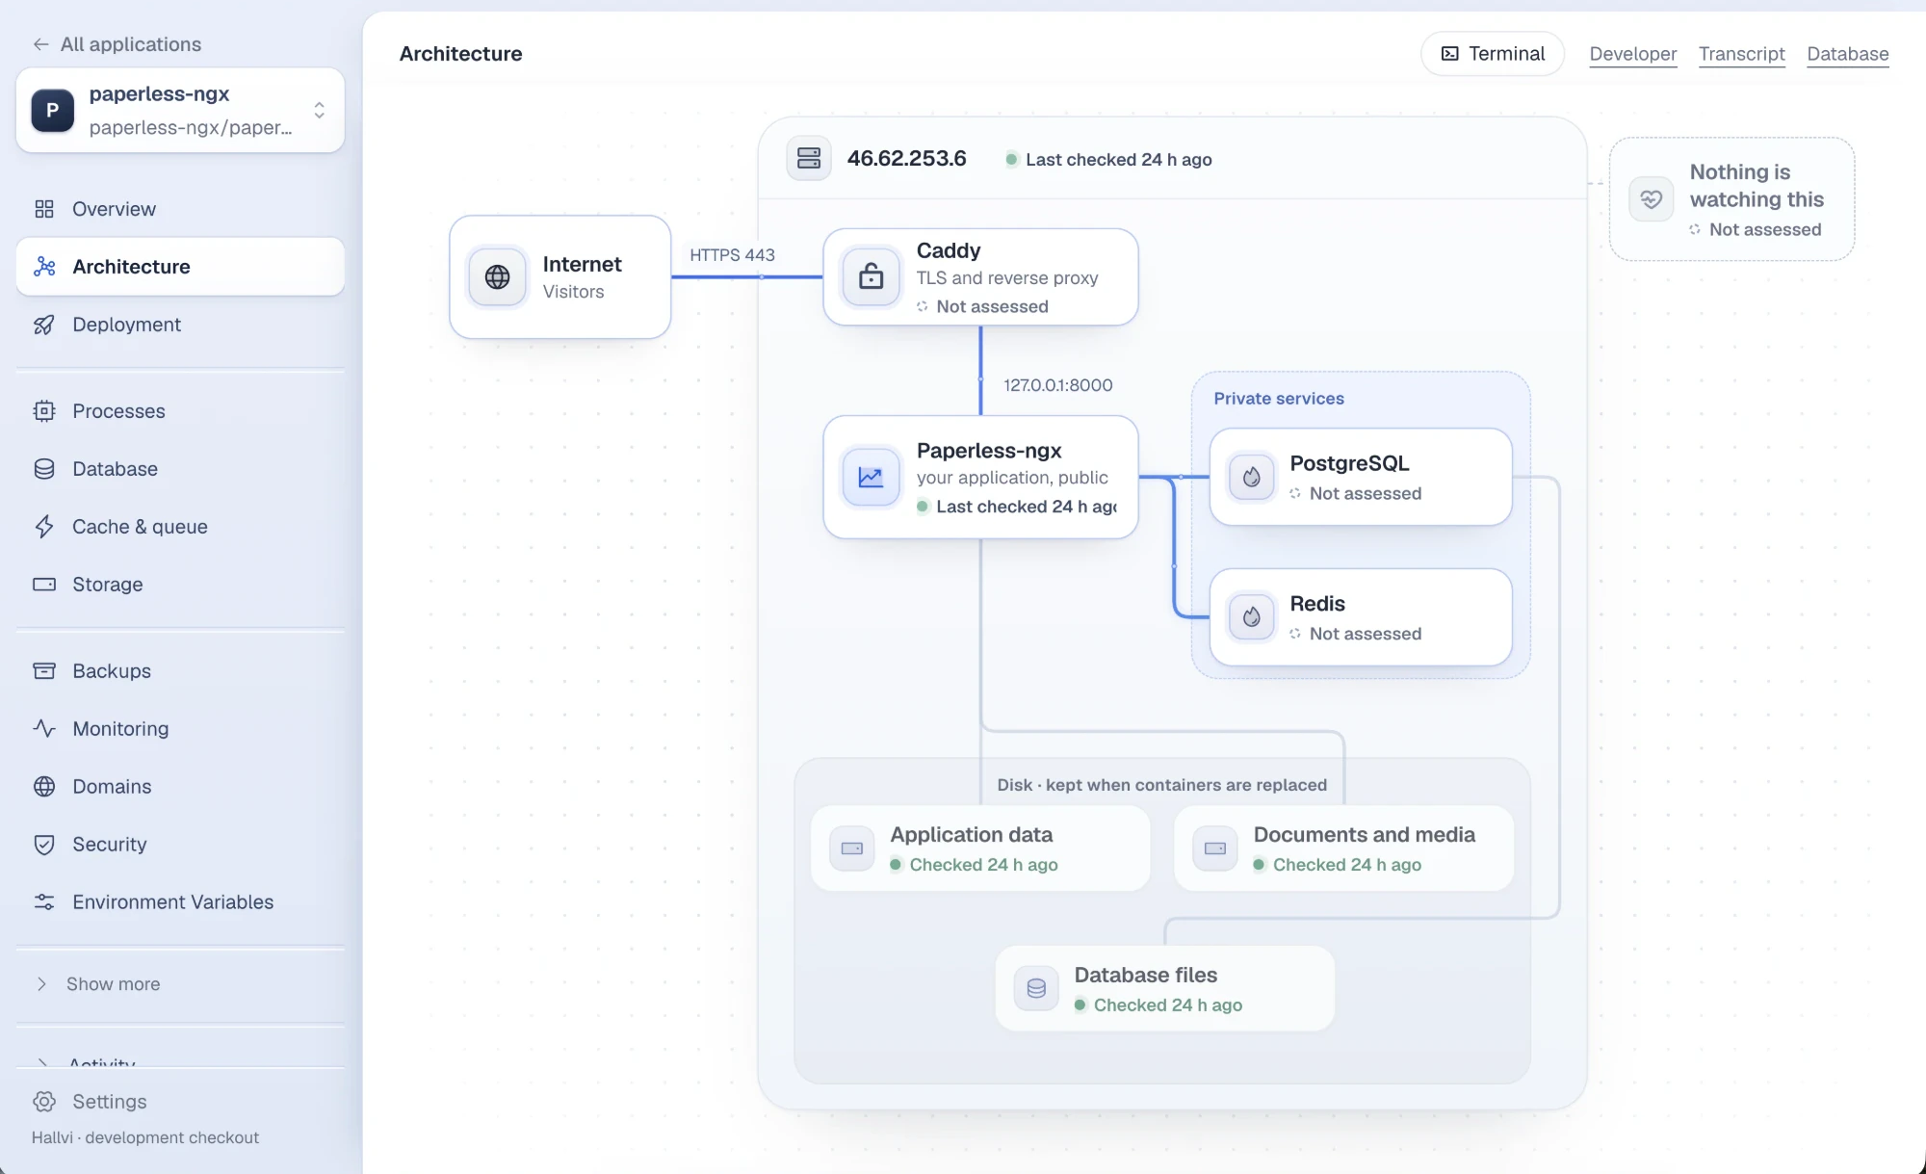This screenshot has width=1926, height=1174.
Task: Select Architecture in the sidebar
Action: click(x=180, y=267)
